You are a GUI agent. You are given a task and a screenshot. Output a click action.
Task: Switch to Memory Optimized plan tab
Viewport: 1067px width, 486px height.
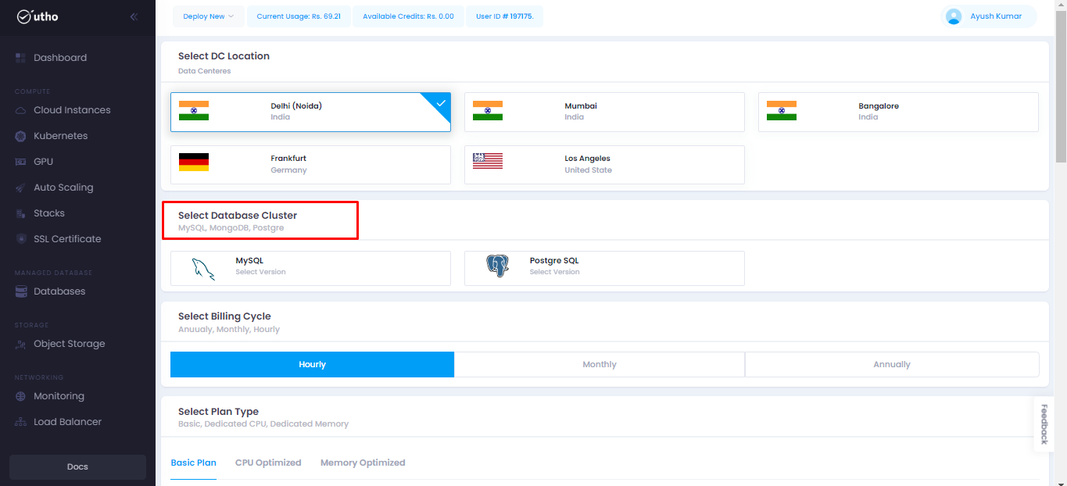coord(363,463)
